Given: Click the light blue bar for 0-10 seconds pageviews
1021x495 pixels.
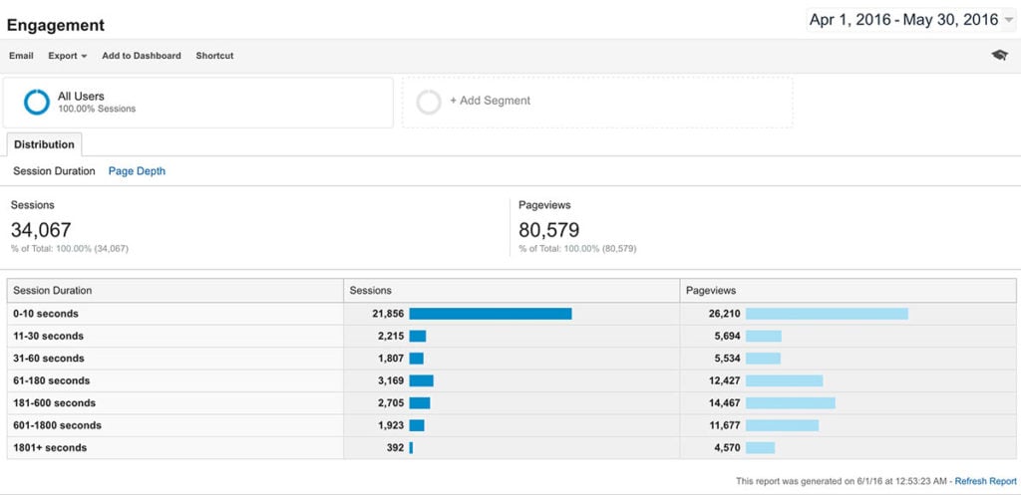Looking at the screenshot, I should (827, 314).
